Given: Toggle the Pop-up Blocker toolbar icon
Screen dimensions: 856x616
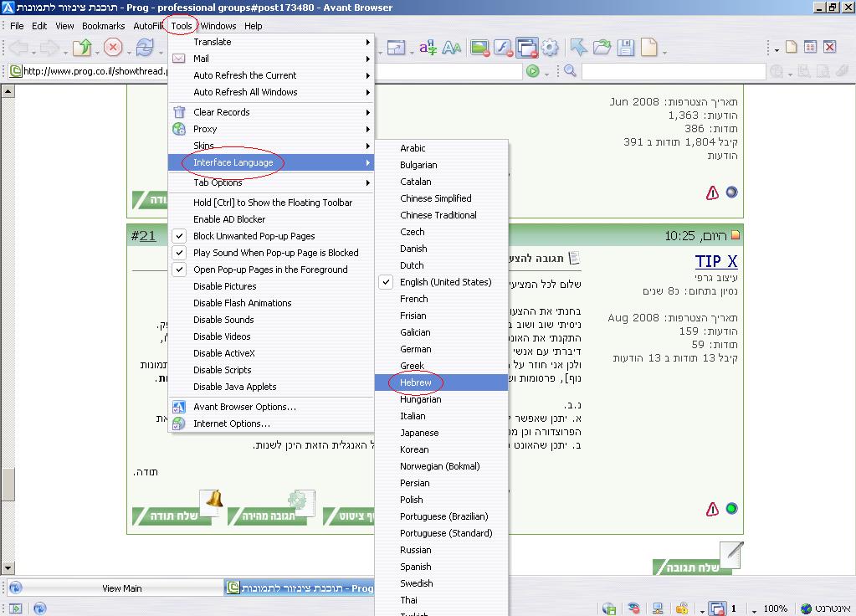Looking at the screenshot, I should pyautogui.click(x=527, y=48).
